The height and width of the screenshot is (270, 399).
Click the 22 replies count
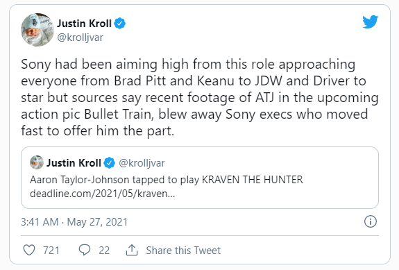[104, 251]
